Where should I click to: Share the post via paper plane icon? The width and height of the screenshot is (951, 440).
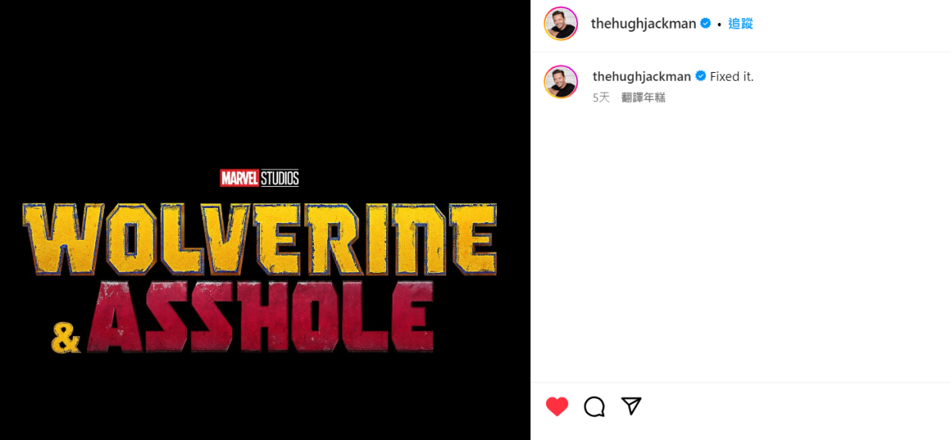point(631,406)
